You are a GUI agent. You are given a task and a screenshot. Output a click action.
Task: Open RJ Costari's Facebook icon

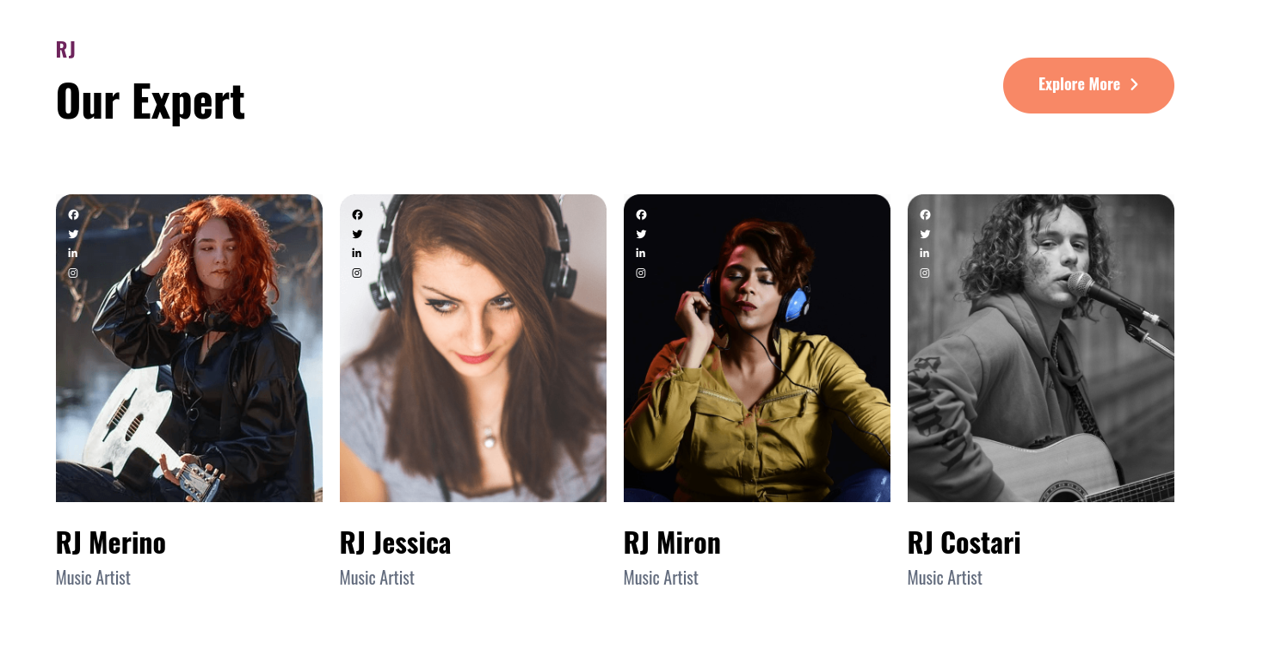[x=925, y=215]
